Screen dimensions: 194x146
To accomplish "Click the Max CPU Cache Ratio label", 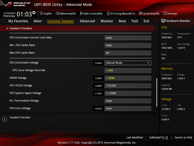I will point(22,53).
